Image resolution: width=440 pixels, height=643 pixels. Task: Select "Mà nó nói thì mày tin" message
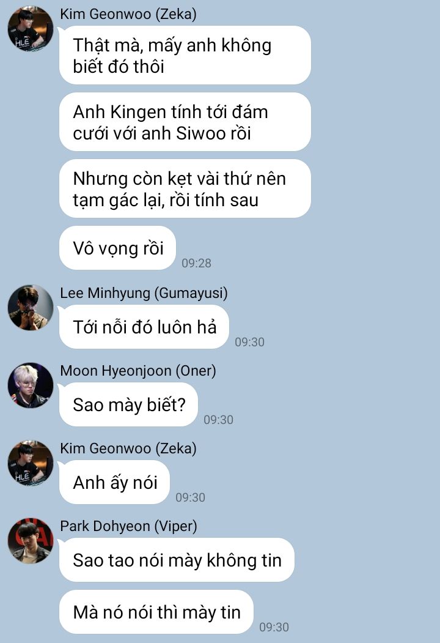tap(156, 612)
